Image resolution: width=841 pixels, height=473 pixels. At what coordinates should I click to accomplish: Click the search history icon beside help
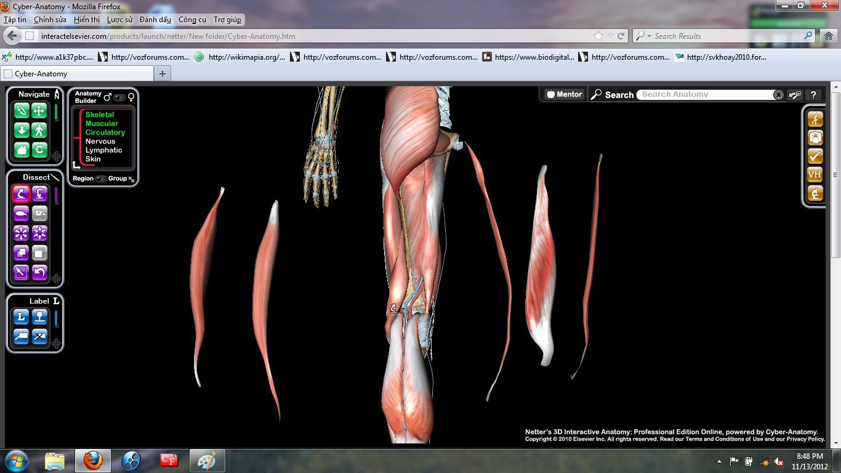pyautogui.click(x=795, y=95)
